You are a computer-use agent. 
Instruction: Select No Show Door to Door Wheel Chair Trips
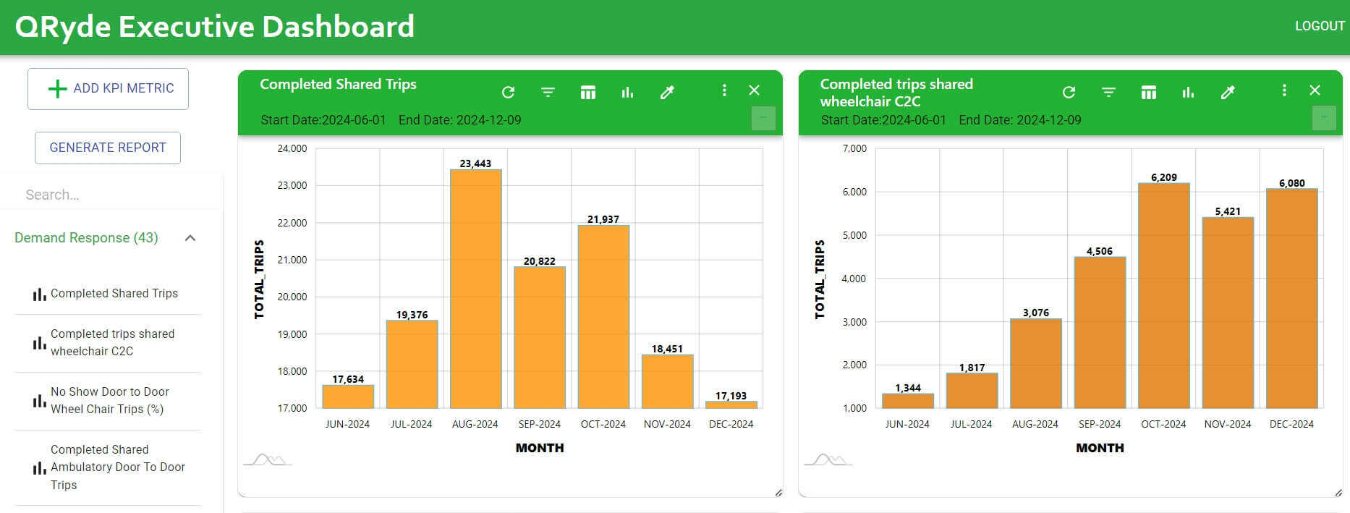click(x=109, y=400)
